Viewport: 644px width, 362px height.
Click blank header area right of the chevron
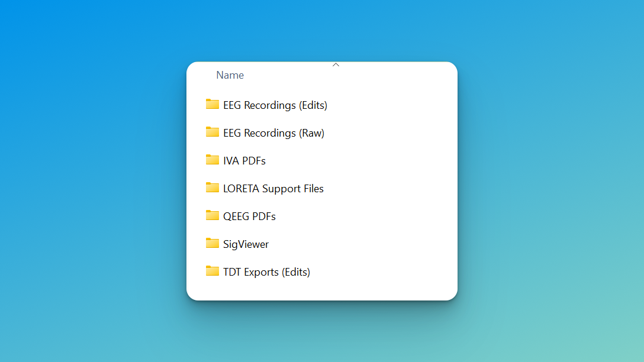[x=402, y=75]
